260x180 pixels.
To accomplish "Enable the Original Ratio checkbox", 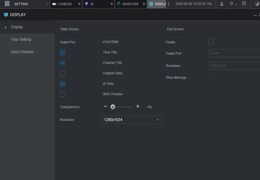I will pos(62,73).
